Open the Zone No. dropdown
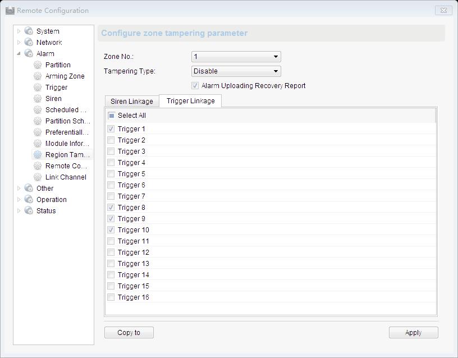Screen dimensions: 458x358 pos(236,57)
